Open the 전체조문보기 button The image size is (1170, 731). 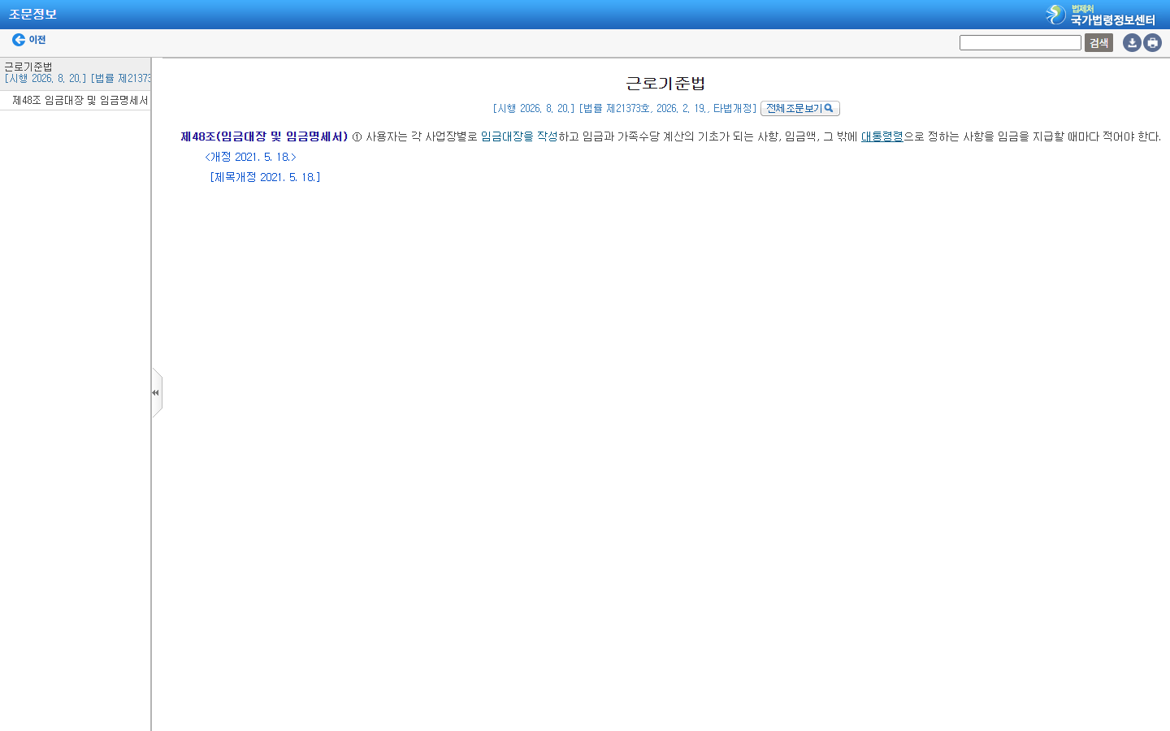(x=800, y=109)
